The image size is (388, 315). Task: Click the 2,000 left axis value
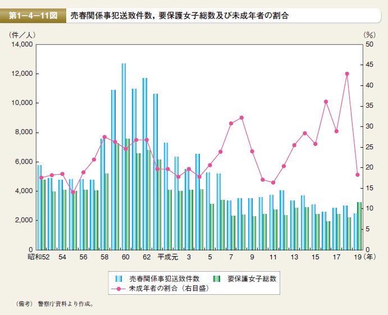23,220
